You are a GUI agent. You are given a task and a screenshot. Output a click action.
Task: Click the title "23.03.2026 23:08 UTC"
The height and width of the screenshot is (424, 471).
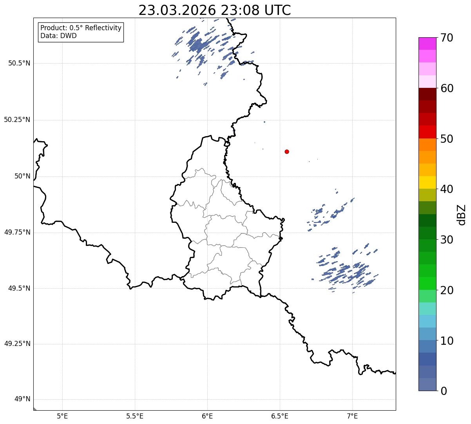pos(215,10)
